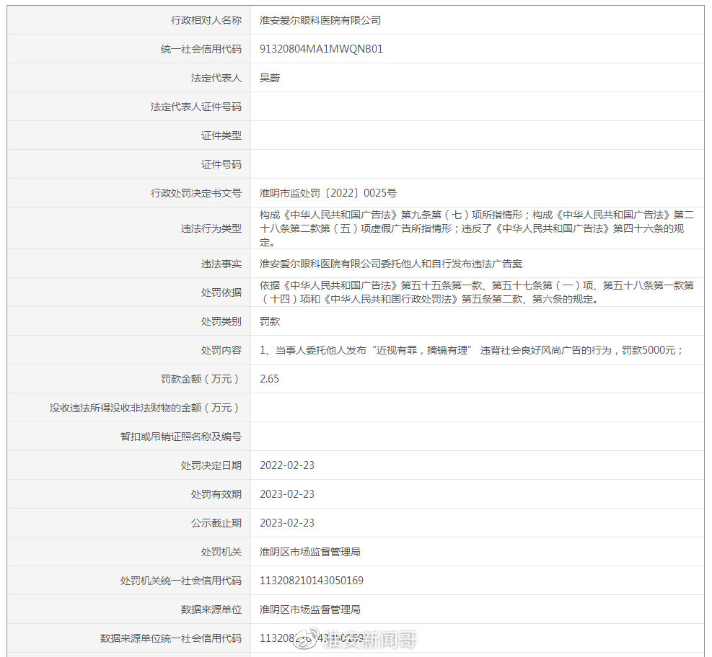
Task: Click basis text starting 依据《中华人民共和国广告法》第五十五条
Action: [x=476, y=292]
